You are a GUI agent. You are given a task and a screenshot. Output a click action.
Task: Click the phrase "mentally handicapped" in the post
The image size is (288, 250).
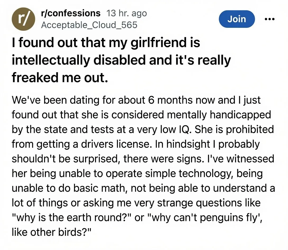tap(219, 115)
